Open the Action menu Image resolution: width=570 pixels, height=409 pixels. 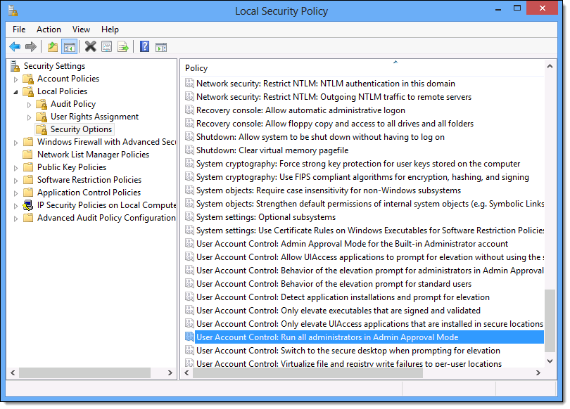coord(49,30)
